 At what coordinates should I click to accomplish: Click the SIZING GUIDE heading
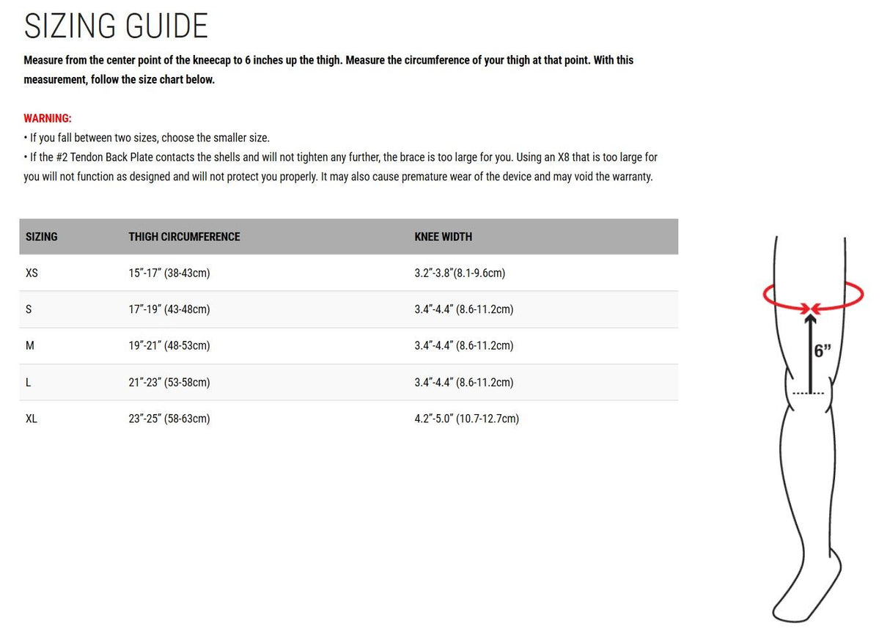click(116, 26)
